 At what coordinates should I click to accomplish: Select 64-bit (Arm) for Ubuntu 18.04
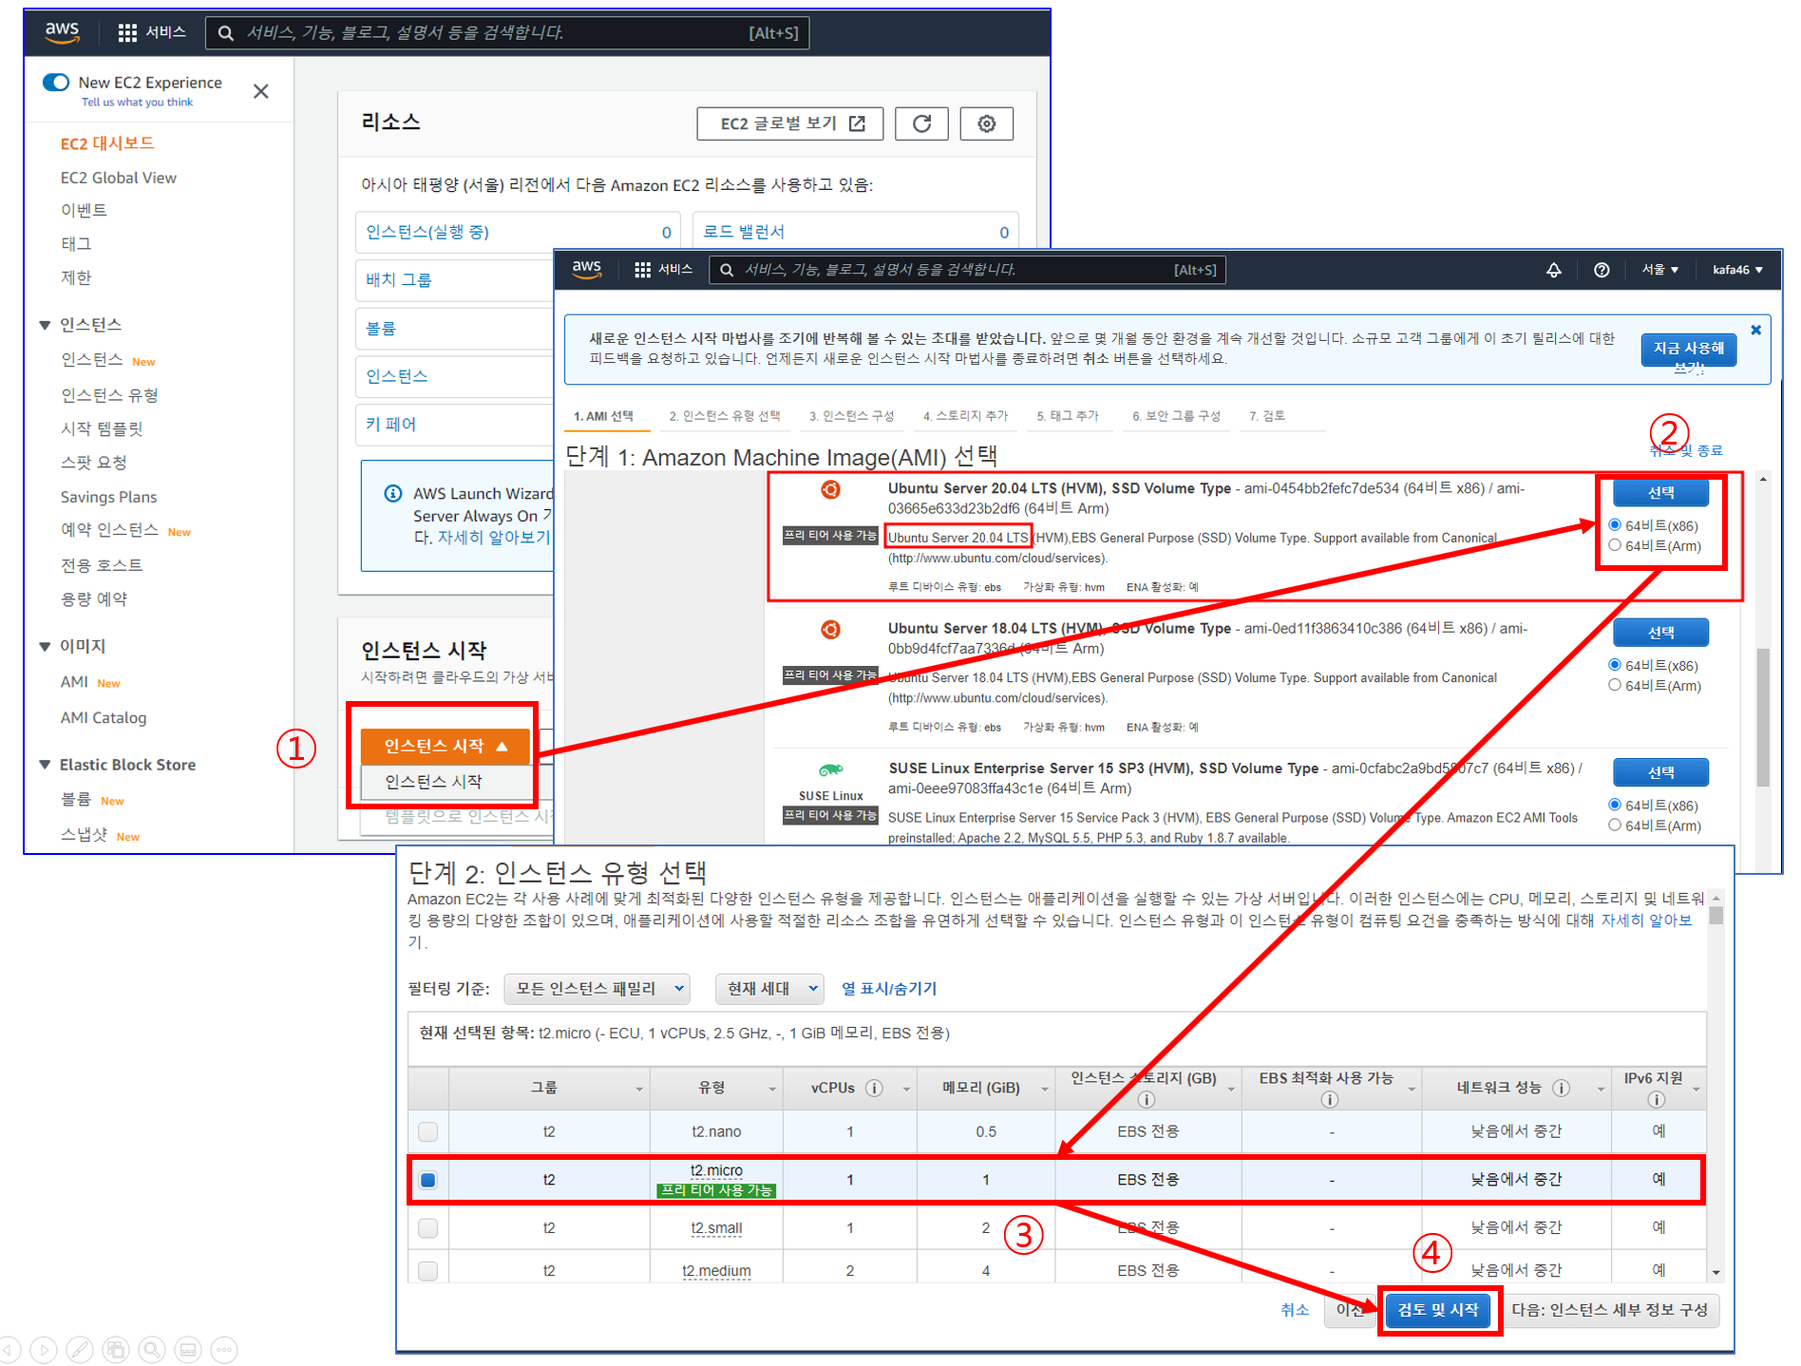1614,685
